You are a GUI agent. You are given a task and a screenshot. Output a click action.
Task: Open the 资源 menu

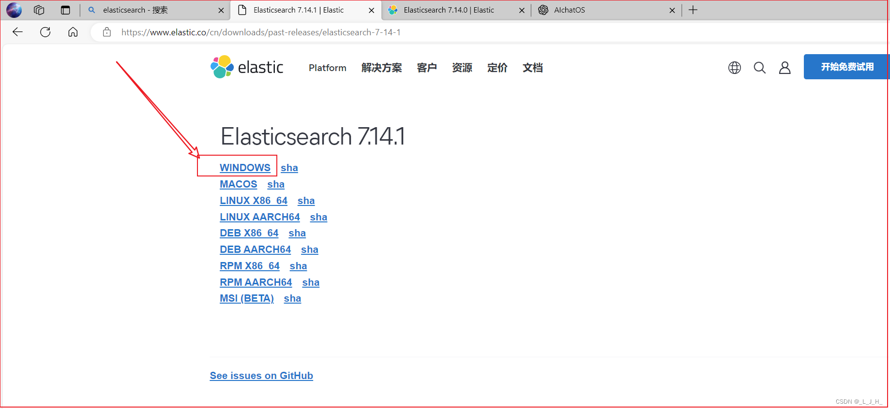[462, 68]
